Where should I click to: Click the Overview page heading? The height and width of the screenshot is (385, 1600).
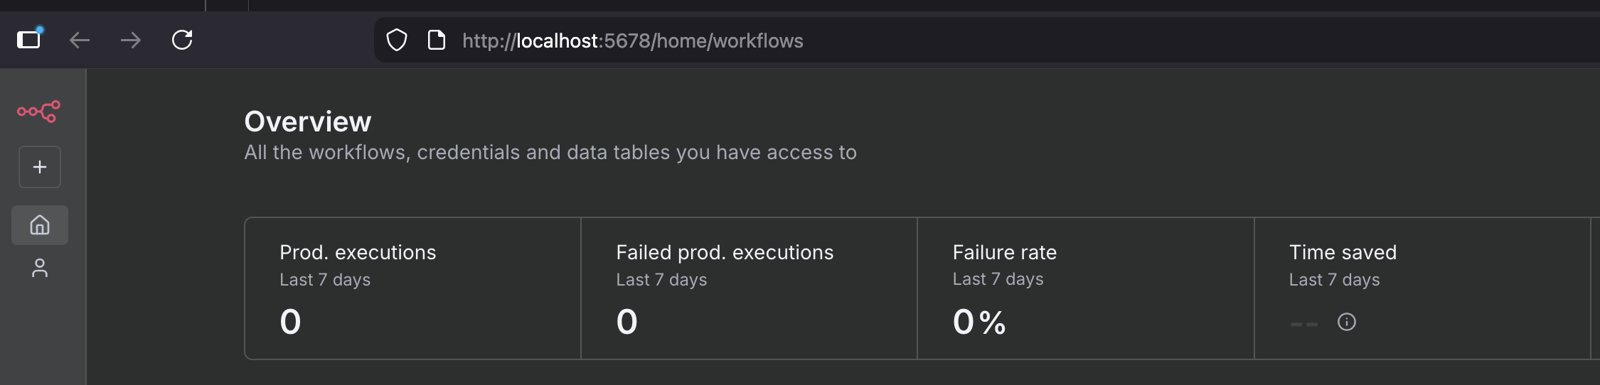click(308, 121)
